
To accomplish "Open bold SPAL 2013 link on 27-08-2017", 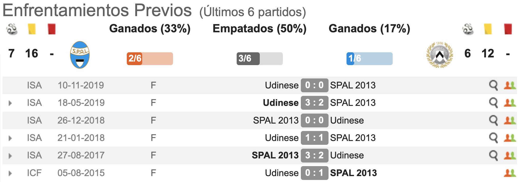I will click(275, 155).
